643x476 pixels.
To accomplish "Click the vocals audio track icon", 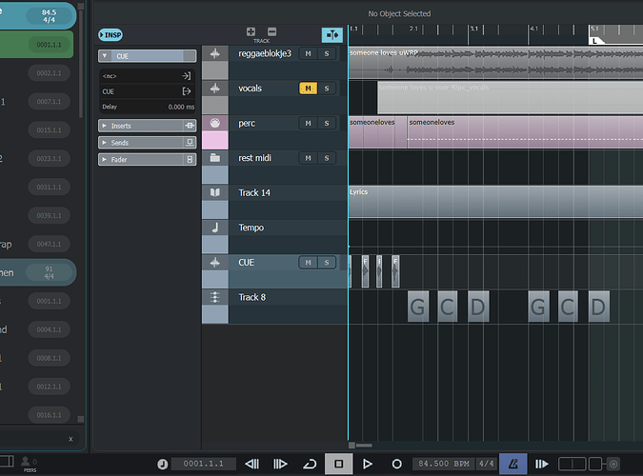I will pos(215,89).
